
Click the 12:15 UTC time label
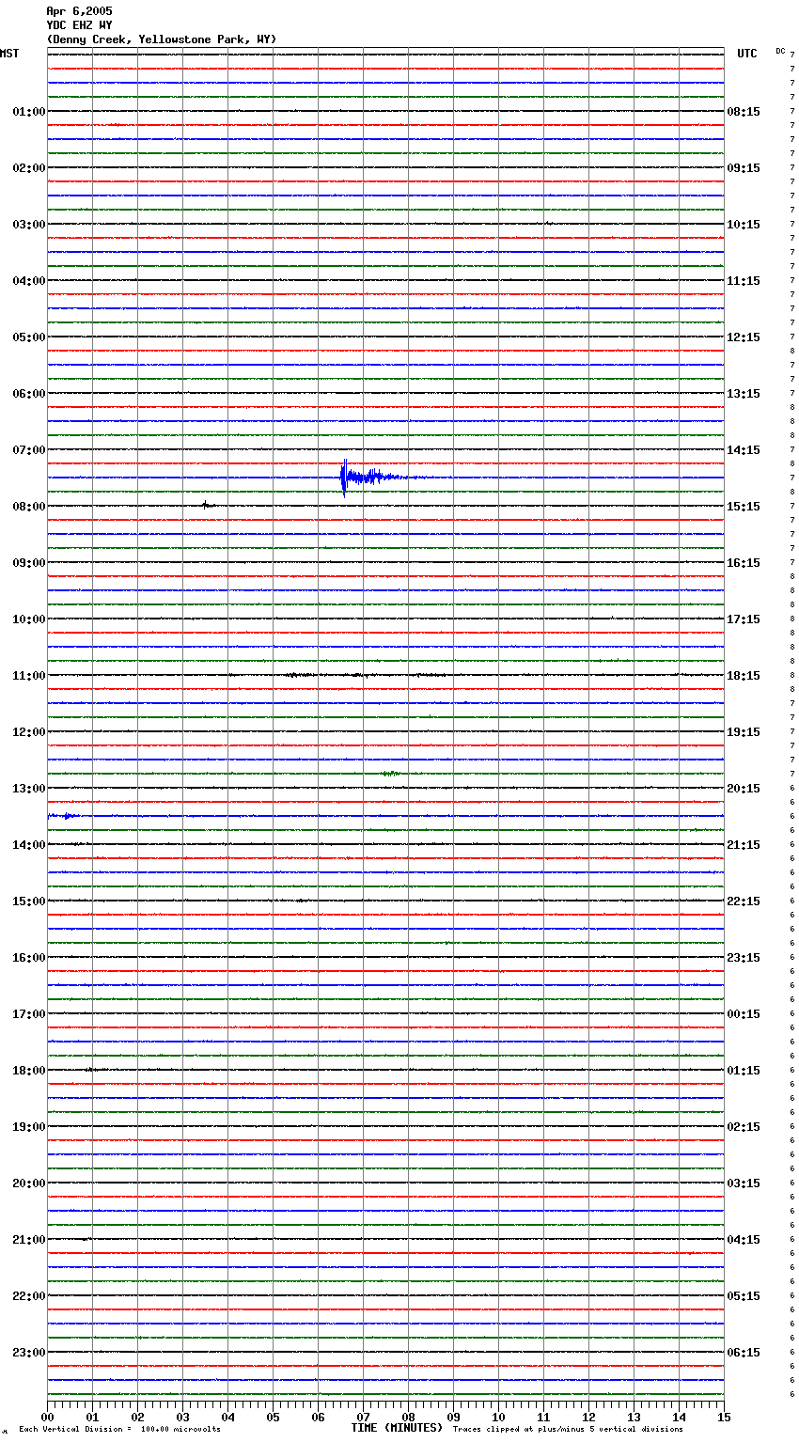(x=744, y=337)
